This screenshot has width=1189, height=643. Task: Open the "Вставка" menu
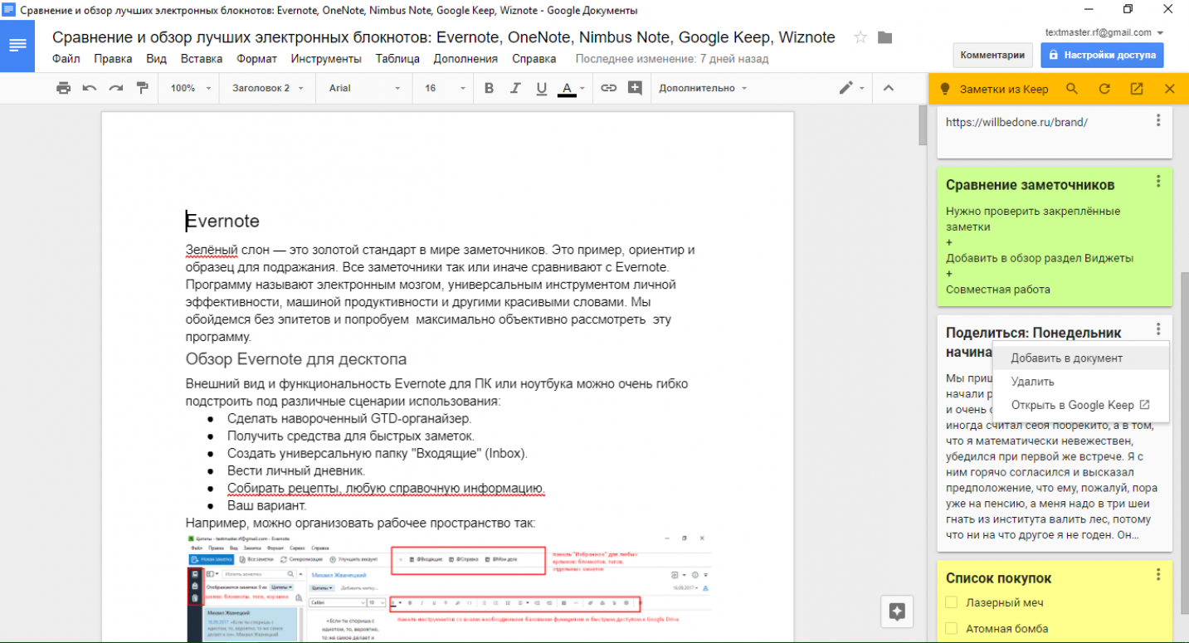pos(202,59)
